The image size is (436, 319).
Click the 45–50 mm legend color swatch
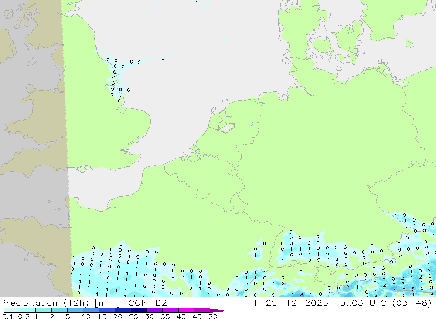[x=202, y=310]
